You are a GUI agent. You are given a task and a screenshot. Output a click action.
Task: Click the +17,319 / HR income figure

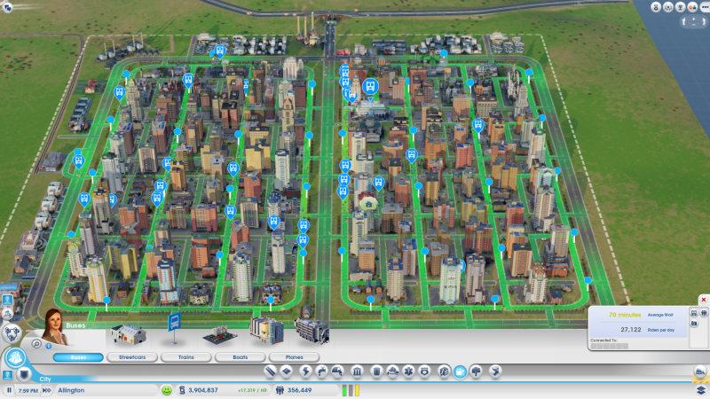click(252, 390)
